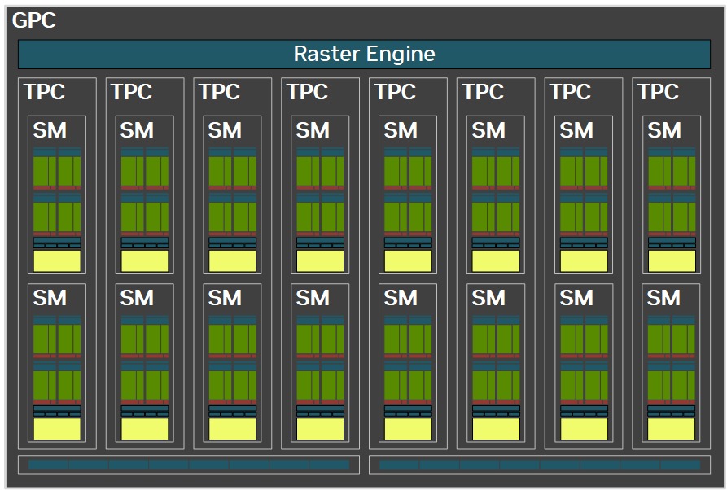Click the upper SM label in the first TPC
This screenshot has width=727, height=490.
50,130
